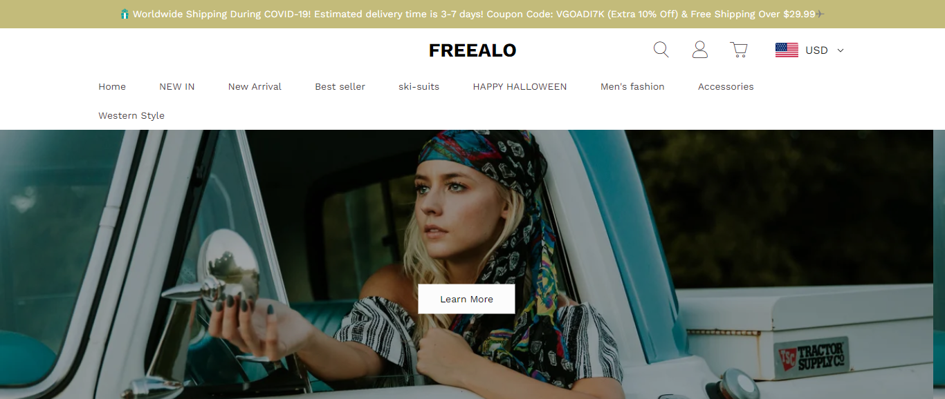Go to the Home menu item
Viewport: 945px width, 399px height.
coord(112,86)
